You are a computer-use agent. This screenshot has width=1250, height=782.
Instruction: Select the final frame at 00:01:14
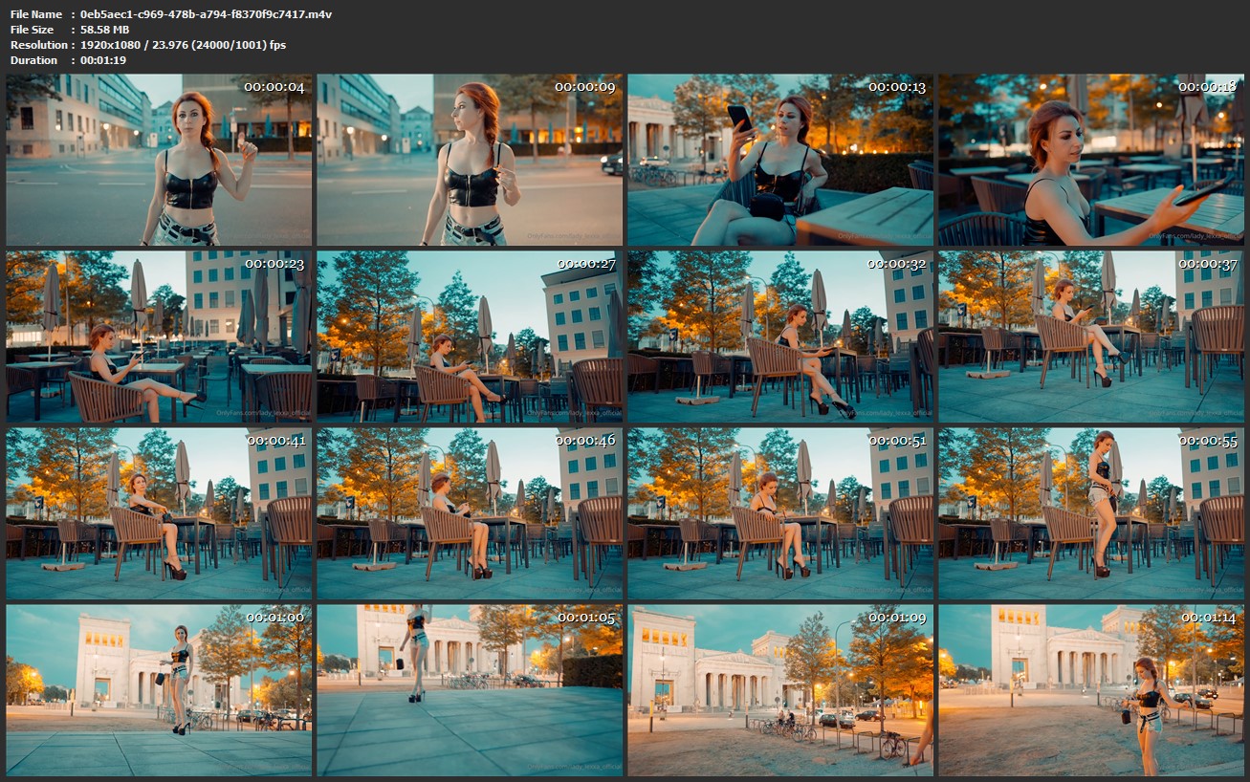(x=1091, y=690)
